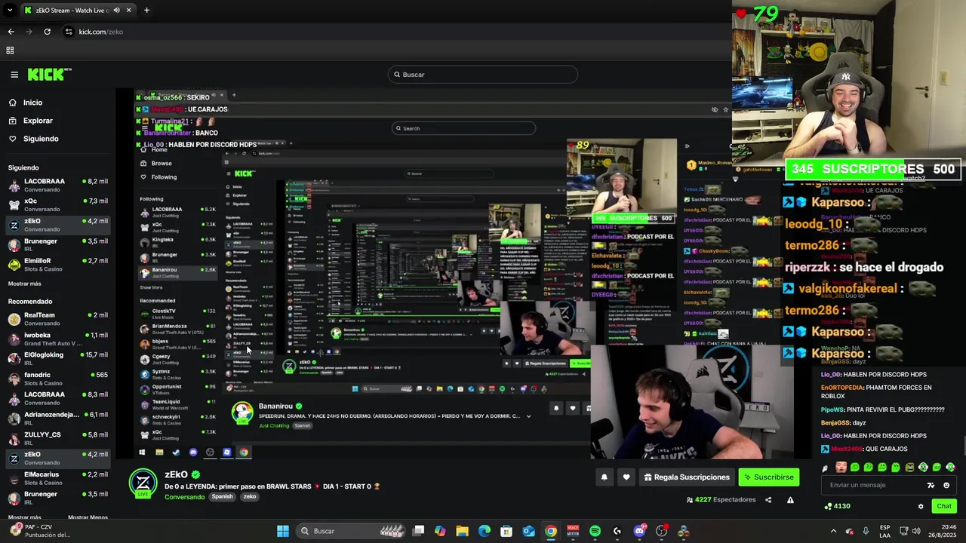966x543 pixels.
Task: Open the Siguiendo heart icon
Action: pos(13,139)
